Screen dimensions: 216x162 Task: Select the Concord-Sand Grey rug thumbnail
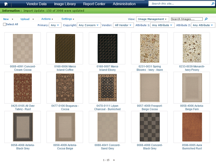coord(107,127)
